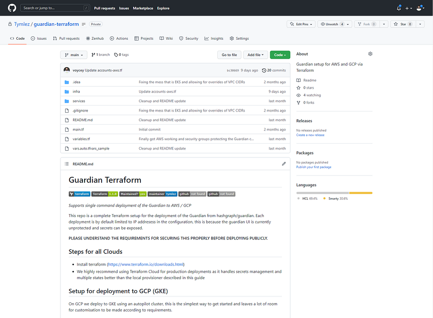Toggle Unwatch for this repository
Image resolution: width=433 pixels, height=318 pixels.
[331, 24]
